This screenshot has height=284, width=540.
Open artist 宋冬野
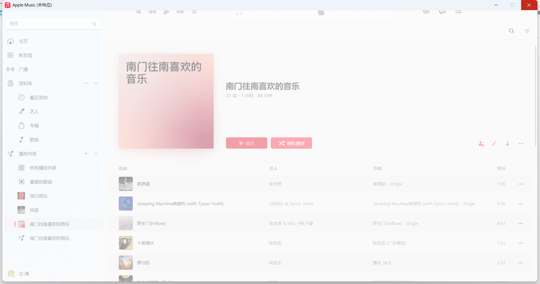(x=275, y=184)
